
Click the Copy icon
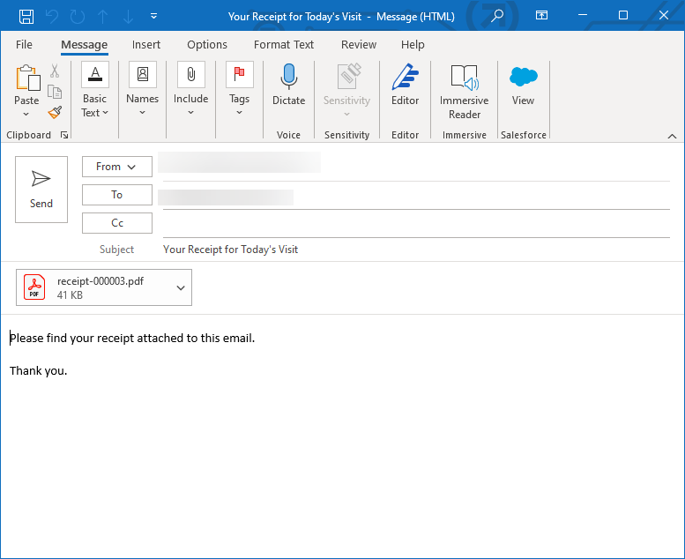click(55, 92)
